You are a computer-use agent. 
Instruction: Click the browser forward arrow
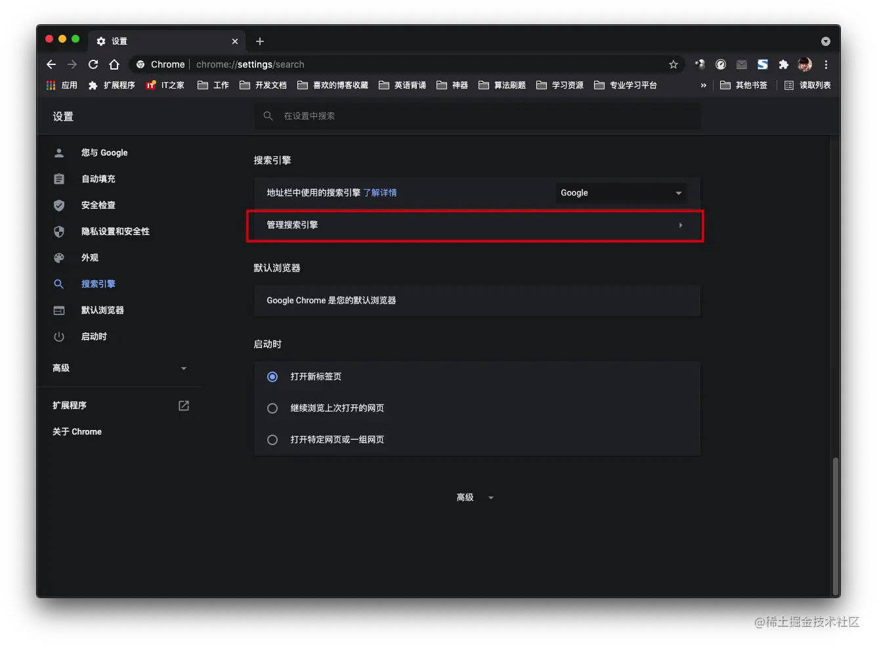point(72,64)
